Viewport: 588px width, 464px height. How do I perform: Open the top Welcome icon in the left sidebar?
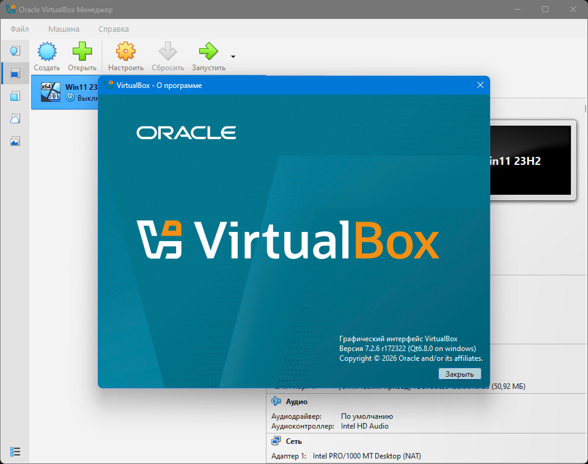click(x=15, y=51)
